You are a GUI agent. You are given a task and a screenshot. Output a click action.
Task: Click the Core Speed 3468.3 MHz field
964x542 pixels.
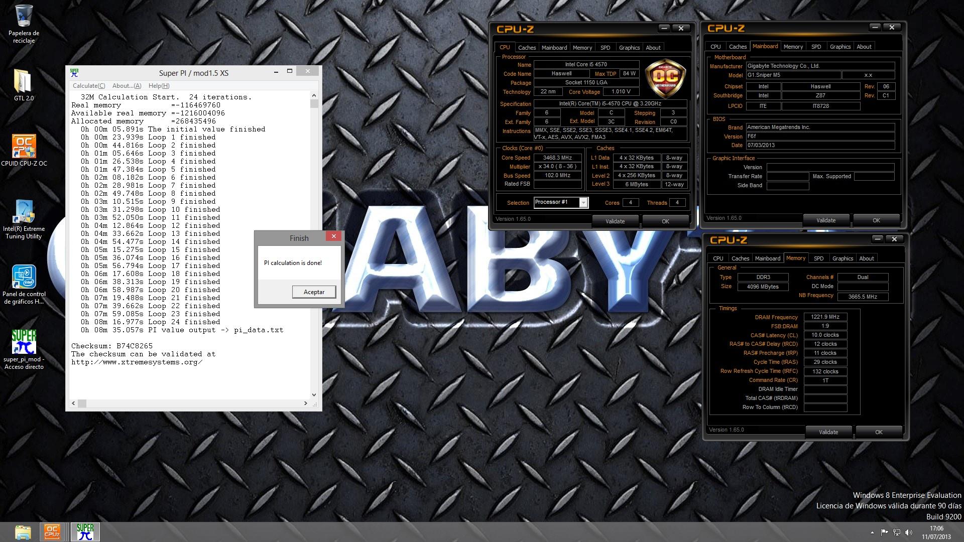(557, 158)
